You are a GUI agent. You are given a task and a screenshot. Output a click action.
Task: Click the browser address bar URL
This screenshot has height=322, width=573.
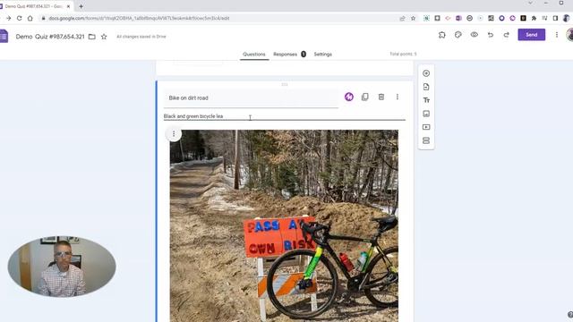[139, 18]
